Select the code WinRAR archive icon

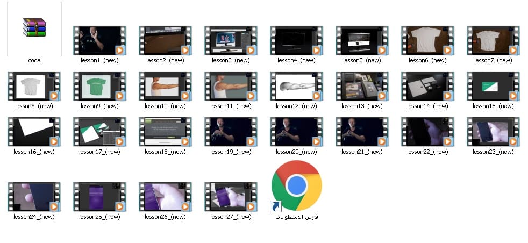click(34, 27)
